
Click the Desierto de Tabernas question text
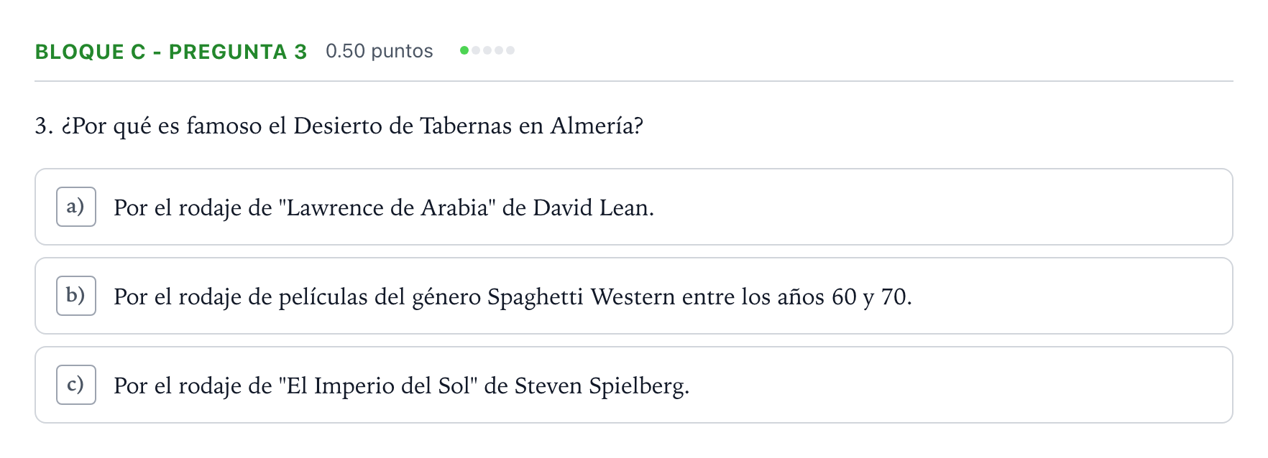pos(339,126)
